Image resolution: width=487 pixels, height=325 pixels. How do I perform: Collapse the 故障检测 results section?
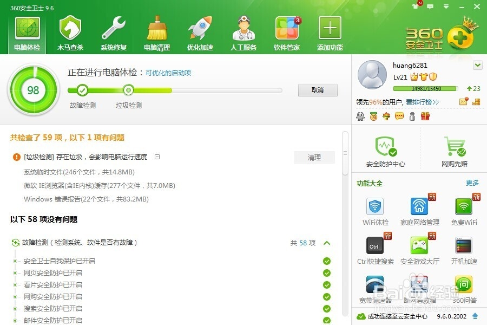tap(327, 243)
